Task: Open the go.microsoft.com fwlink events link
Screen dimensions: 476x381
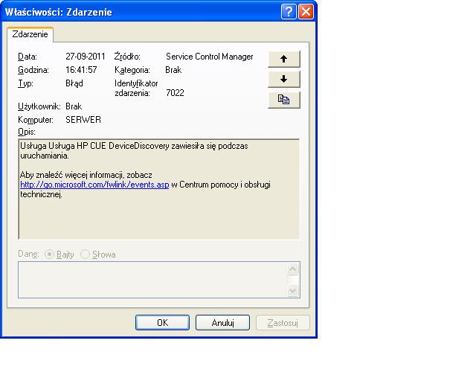Action: [x=94, y=185]
